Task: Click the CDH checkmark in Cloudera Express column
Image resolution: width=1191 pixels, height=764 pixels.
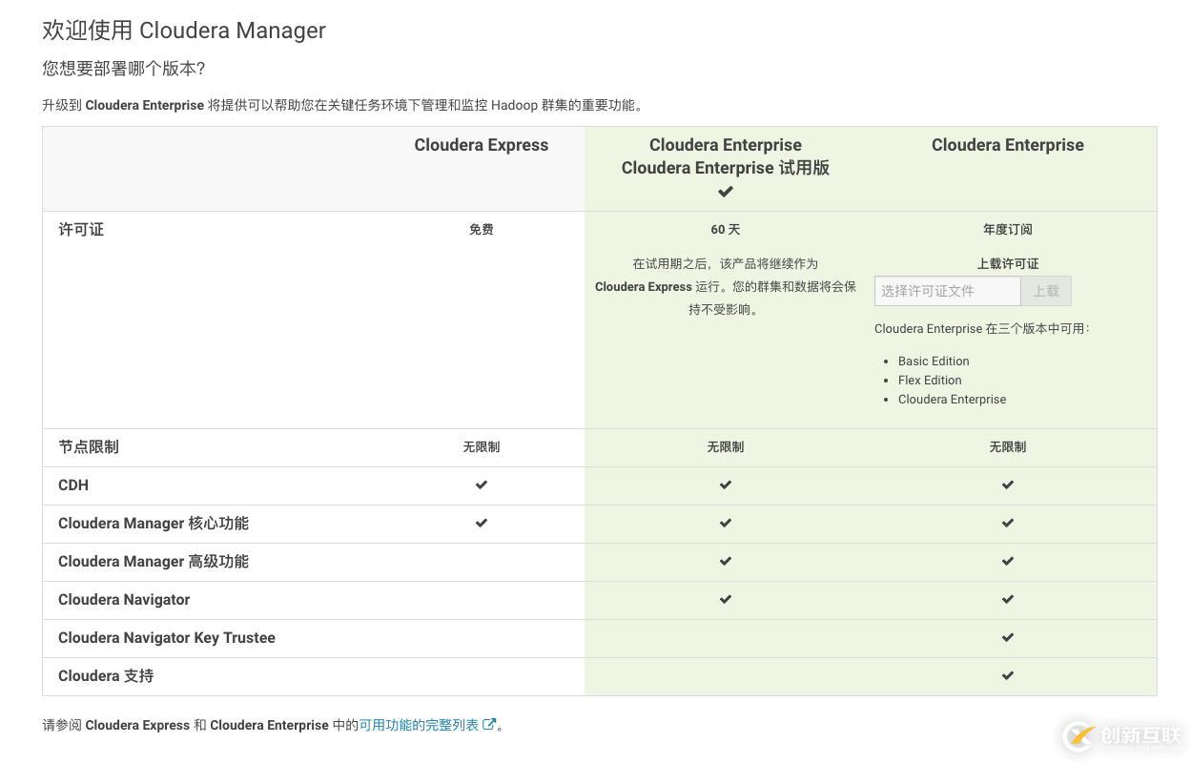Action: (482, 485)
